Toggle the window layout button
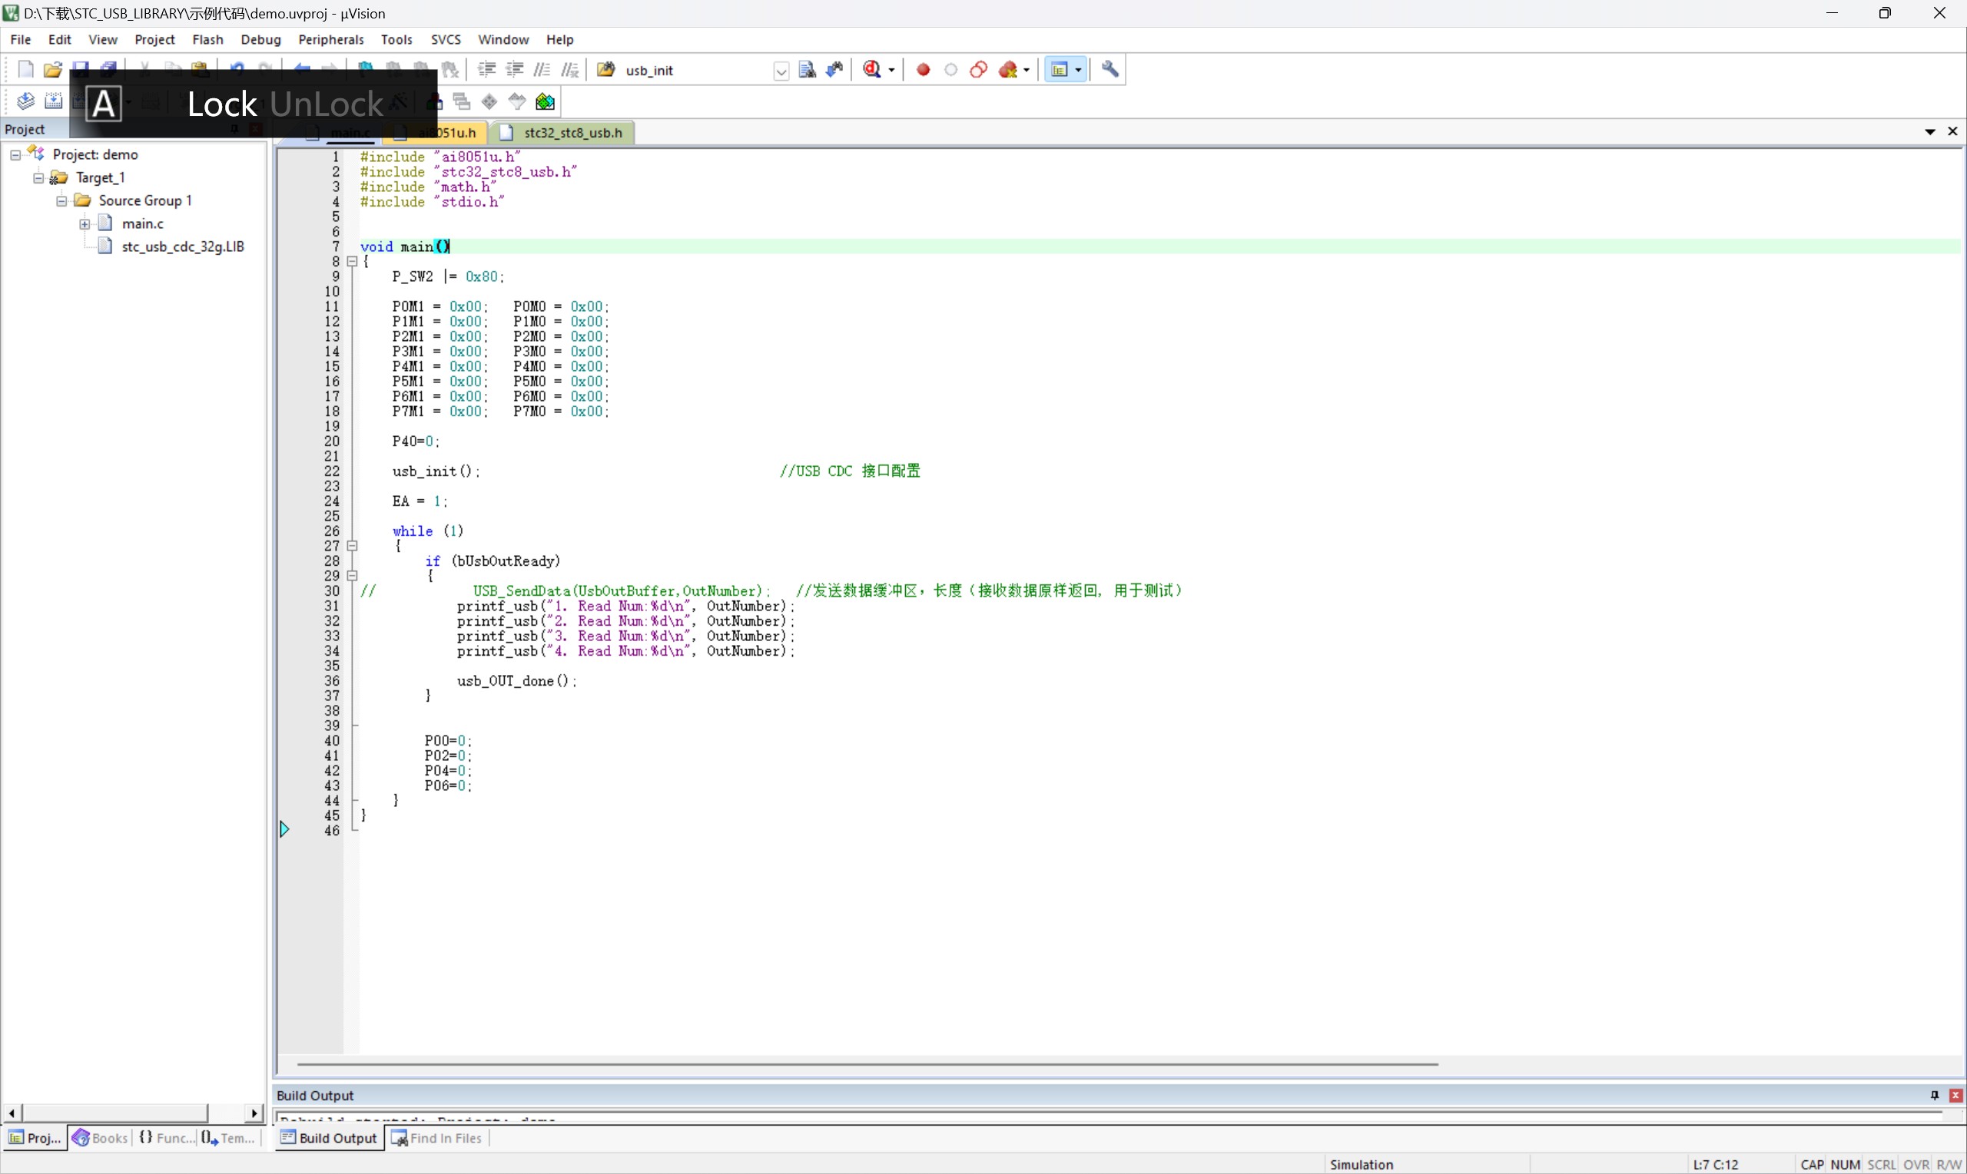The width and height of the screenshot is (1967, 1174). point(1059,70)
